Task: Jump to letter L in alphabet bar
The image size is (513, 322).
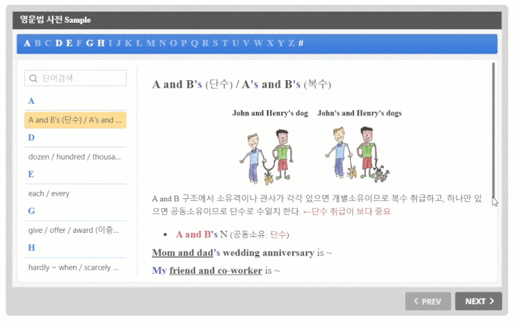Action: 139,44
